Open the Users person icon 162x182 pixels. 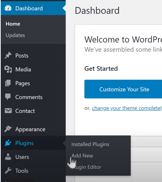coord(8,157)
